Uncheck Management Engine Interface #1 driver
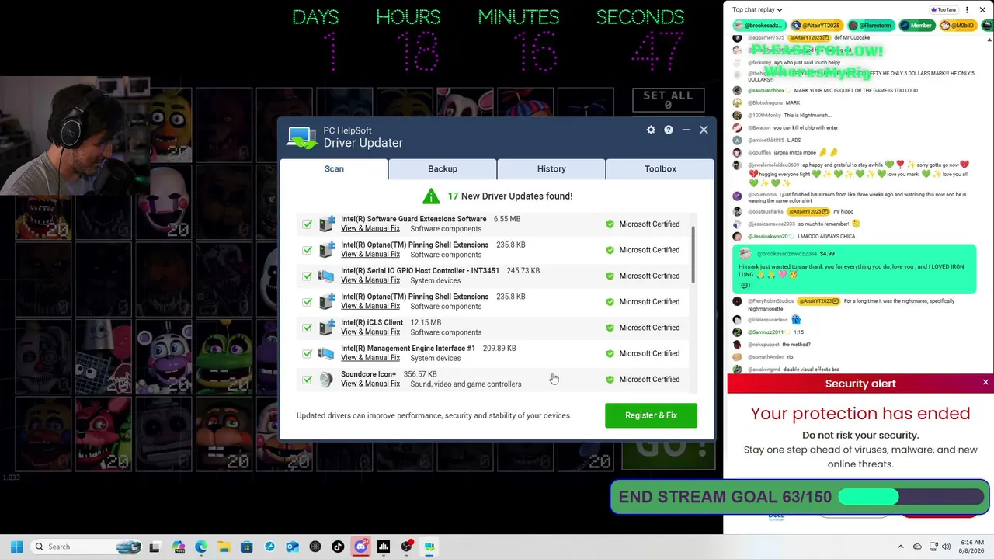This screenshot has width=994, height=559. pyautogui.click(x=308, y=353)
